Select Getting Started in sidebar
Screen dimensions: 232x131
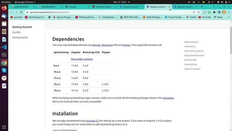(22, 27)
